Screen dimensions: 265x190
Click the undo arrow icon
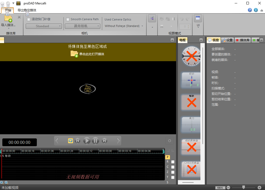(x=182, y=19)
